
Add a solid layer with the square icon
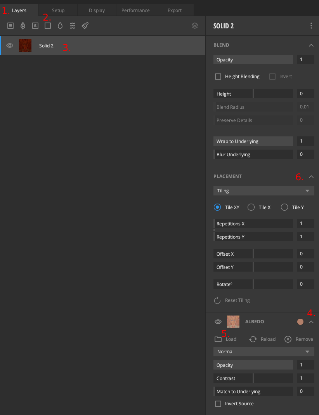tap(48, 26)
